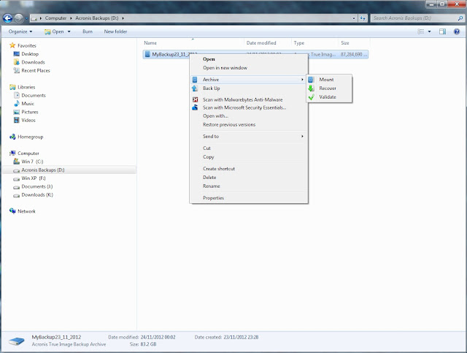Select Documents (J:) drive in sidebar
This screenshot has width=467, height=353.
tap(37, 186)
